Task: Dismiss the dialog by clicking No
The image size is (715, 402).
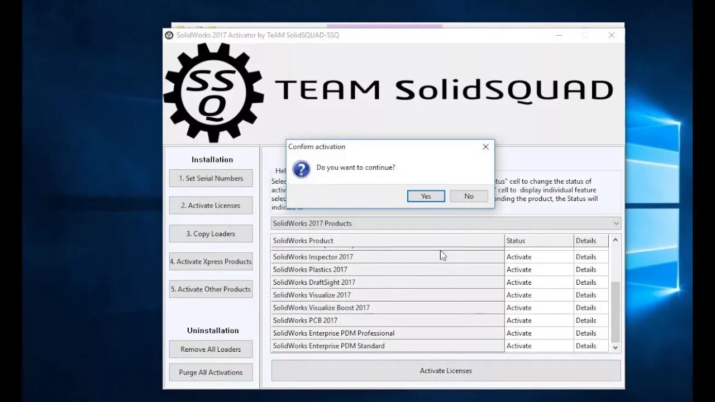Action: (x=469, y=196)
